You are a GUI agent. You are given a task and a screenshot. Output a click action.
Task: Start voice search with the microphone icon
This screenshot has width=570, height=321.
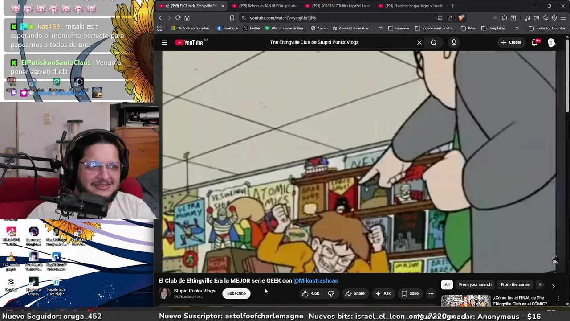pyautogui.click(x=454, y=42)
